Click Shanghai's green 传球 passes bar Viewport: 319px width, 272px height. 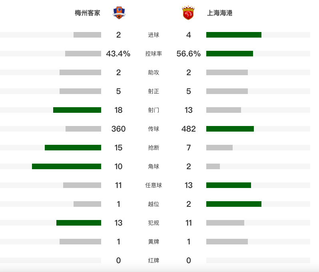coord(230,129)
